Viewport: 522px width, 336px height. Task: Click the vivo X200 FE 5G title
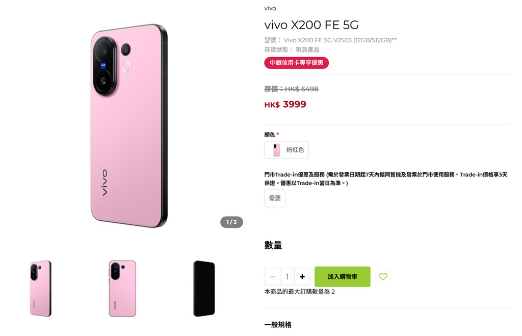[x=311, y=25]
